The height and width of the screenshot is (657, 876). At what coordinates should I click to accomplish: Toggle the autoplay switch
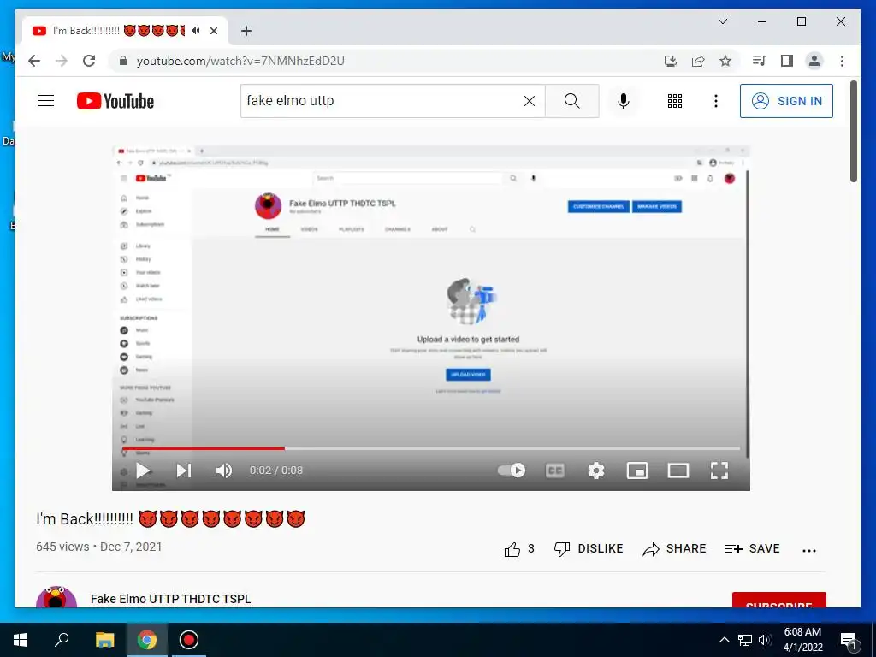(x=512, y=471)
